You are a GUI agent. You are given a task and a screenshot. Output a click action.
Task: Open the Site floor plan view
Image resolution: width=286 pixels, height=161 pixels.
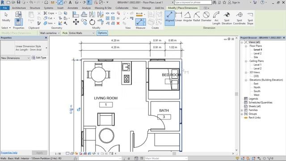(256, 57)
